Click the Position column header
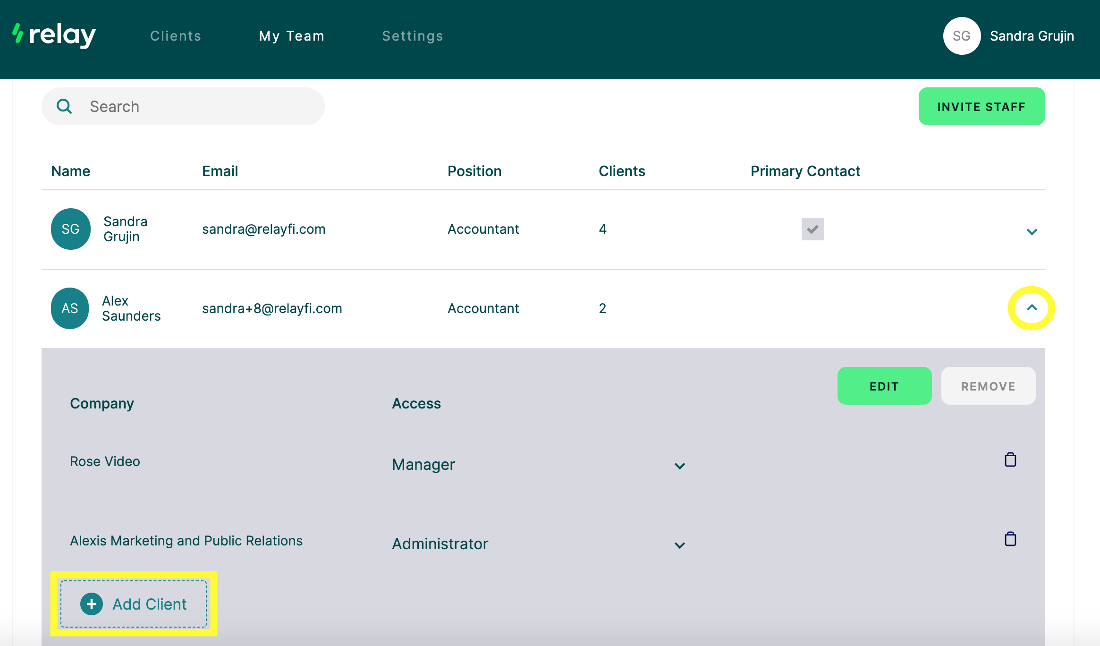The height and width of the screenshot is (646, 1100). (x=474, y=171)
